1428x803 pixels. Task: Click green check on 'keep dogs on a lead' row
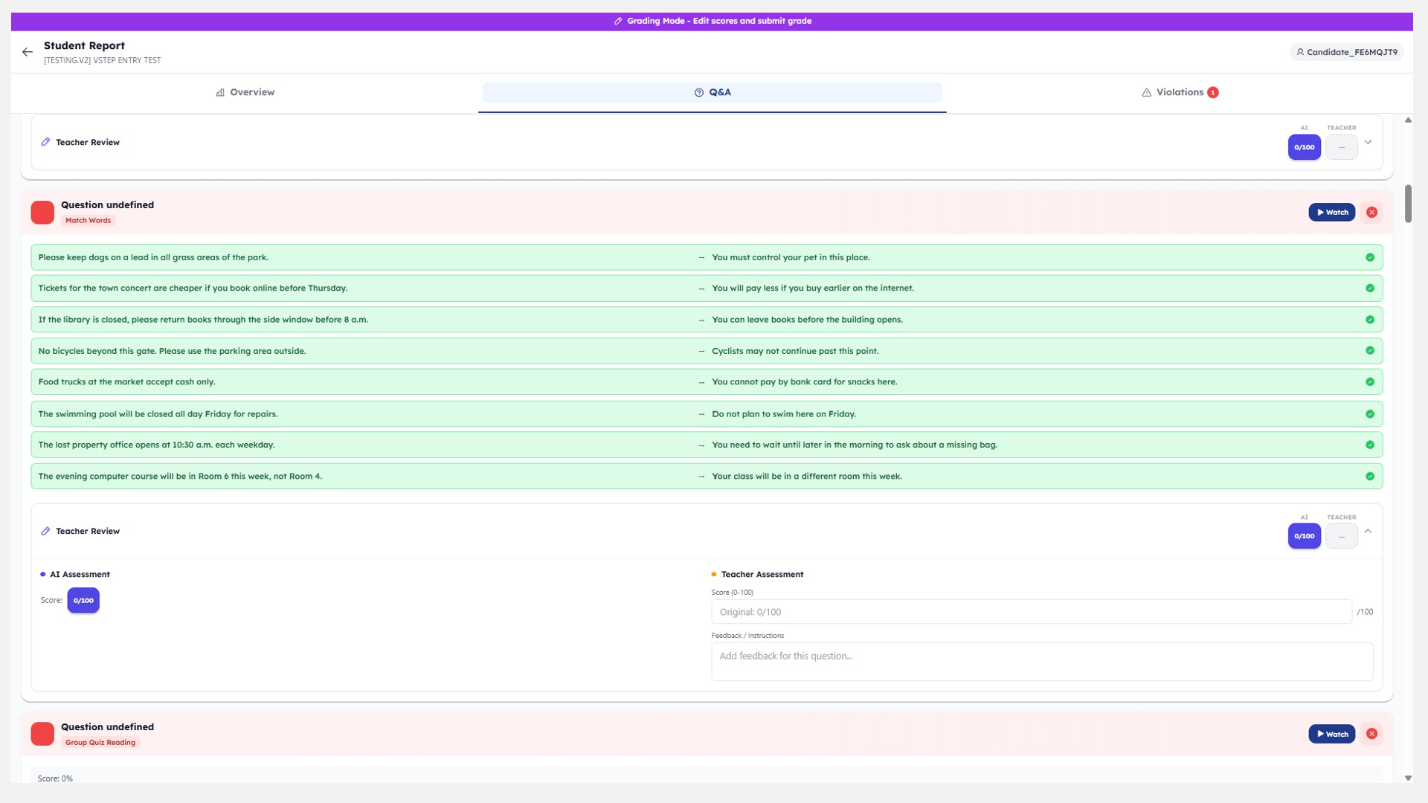1369,257
